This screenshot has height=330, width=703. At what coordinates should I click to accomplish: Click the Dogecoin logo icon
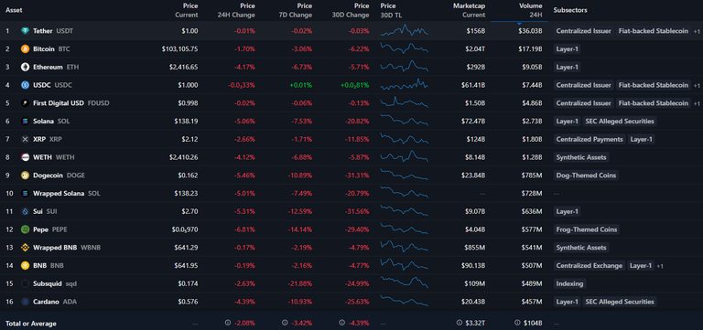25,176
